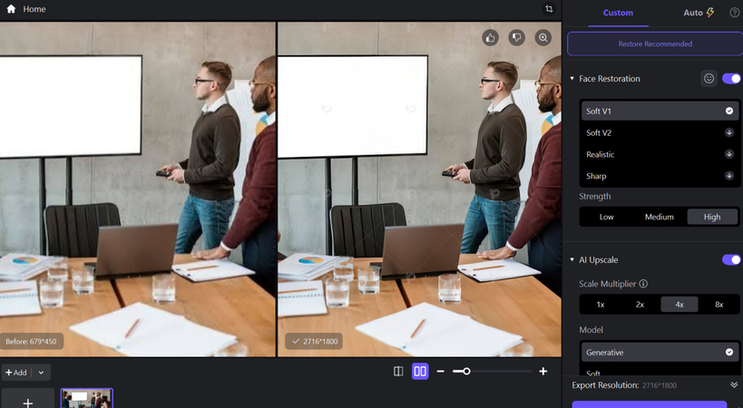Click the Before: 679*450 label

pyautogui.click(x=31, y=341)
